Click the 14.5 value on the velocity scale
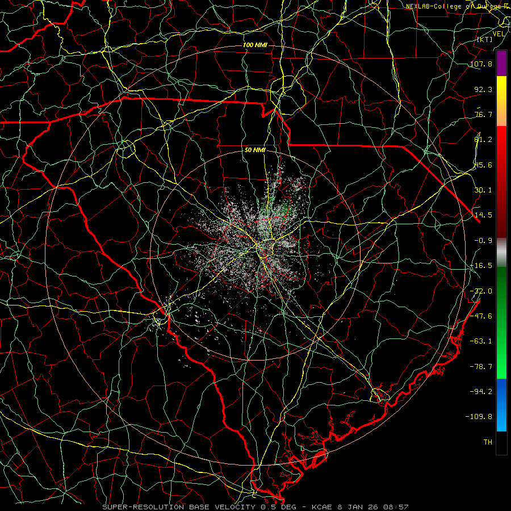The width and height of the screenshot is (511, 511). 483,215
